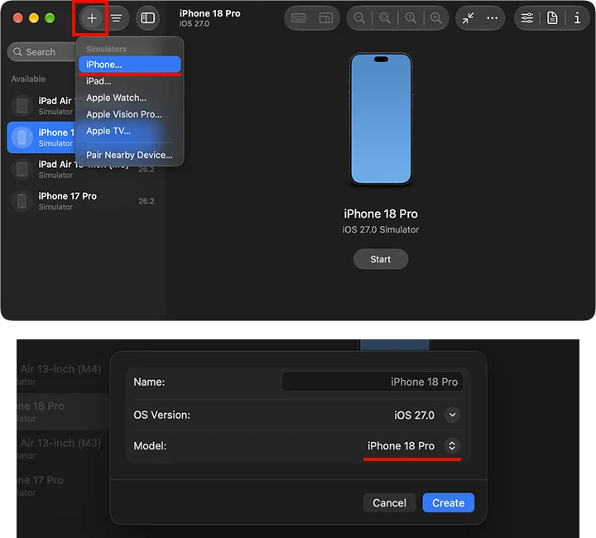Click the zoom in magnifier icon
The width and height of the screenshot is (596, 538).
[436, 18]
